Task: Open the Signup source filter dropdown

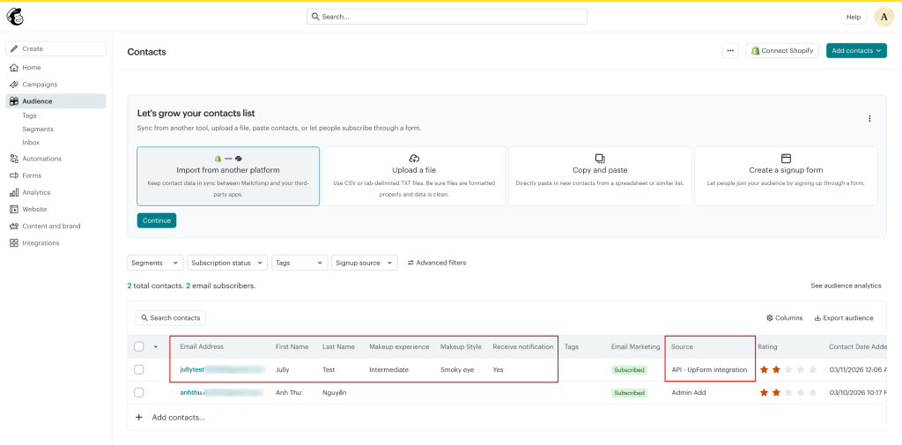Action: click(365, 263)
